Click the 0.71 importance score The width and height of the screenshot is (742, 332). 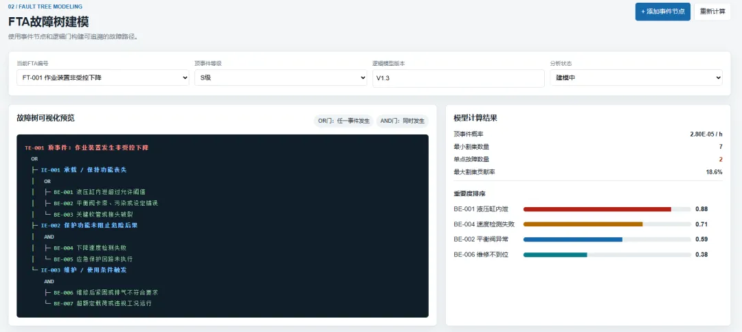(x=701, y=224)
